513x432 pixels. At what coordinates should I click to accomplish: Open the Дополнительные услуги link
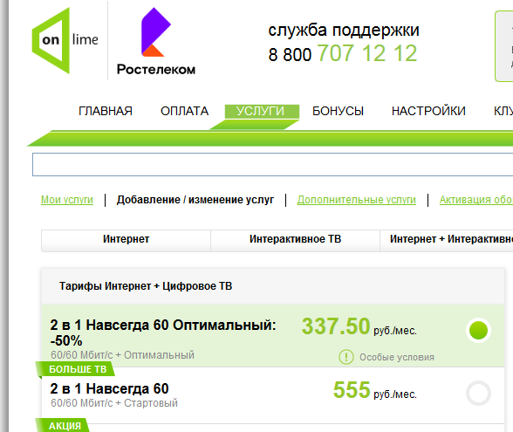tap(357, 200)
